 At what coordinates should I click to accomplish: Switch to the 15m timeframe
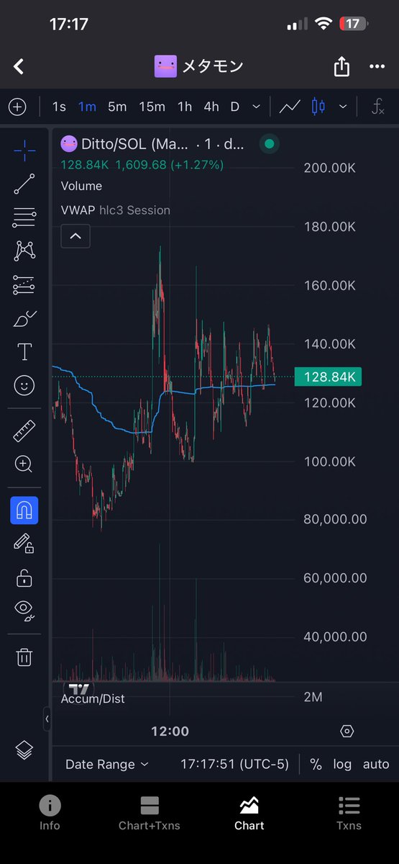(152, 107)
